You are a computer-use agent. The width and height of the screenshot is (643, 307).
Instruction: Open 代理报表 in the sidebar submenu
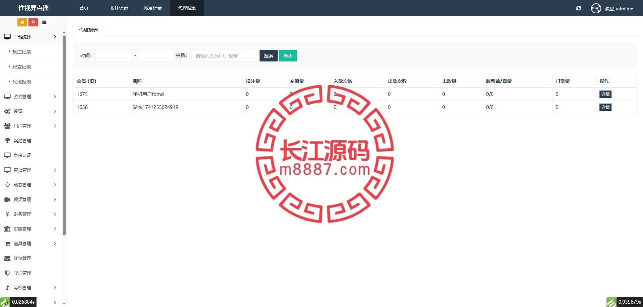[x=22, y=82]
